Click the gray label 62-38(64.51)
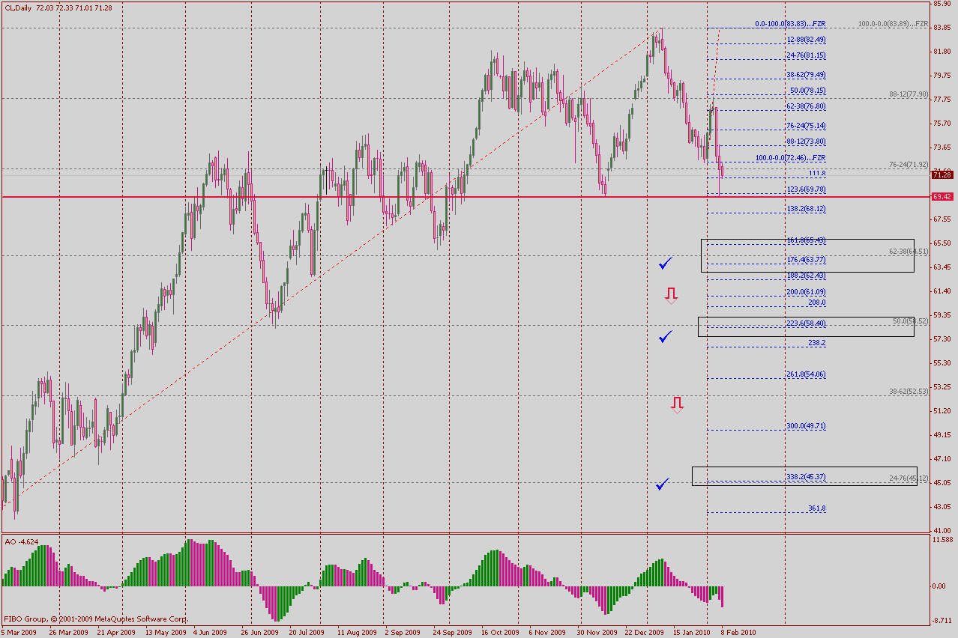The image size is (958, 638). pyautogui.click(x=909, y=252)
